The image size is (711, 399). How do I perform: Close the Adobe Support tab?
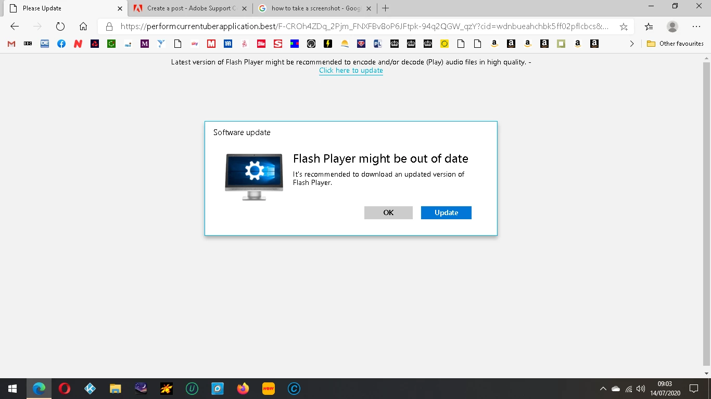(245, 8)
